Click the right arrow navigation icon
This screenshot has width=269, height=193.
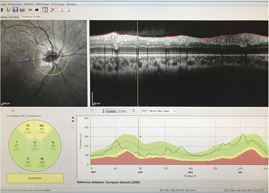tap(37, 9)
